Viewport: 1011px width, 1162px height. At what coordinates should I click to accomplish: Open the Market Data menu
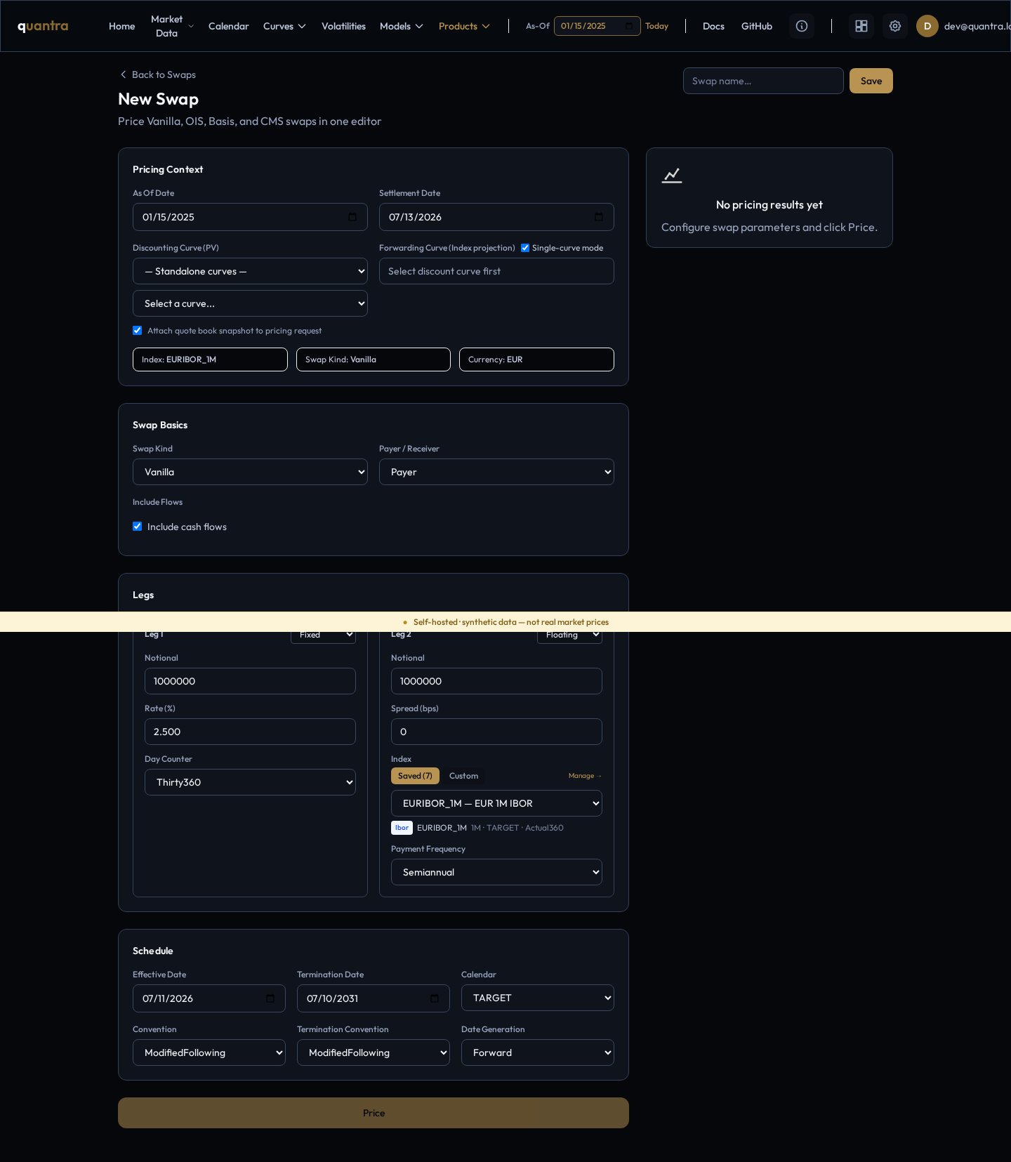[172, 26]
